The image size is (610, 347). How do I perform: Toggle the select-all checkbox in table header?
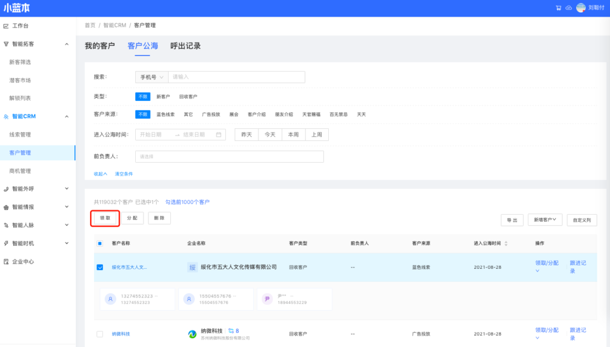coord(99,243)
